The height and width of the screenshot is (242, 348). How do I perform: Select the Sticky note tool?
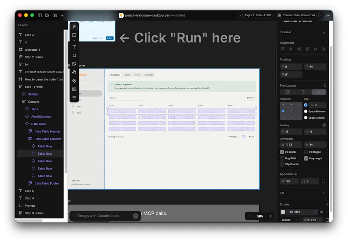tap(74, 64)
